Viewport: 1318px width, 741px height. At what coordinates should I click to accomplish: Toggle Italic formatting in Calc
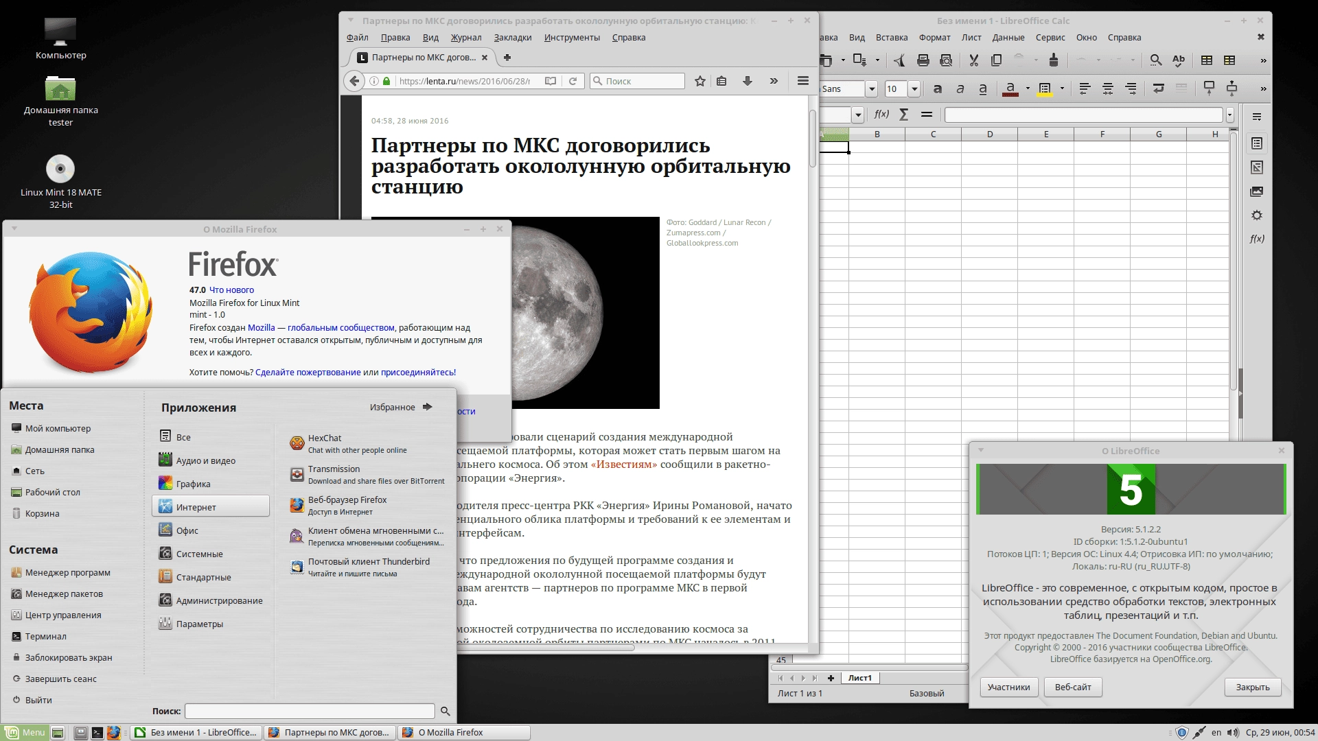(960, 89)
